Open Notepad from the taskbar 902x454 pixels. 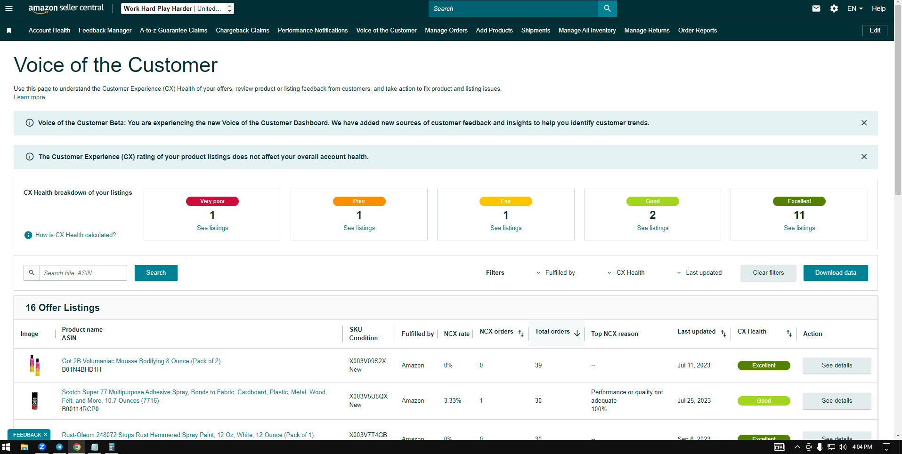click(94, 447)
